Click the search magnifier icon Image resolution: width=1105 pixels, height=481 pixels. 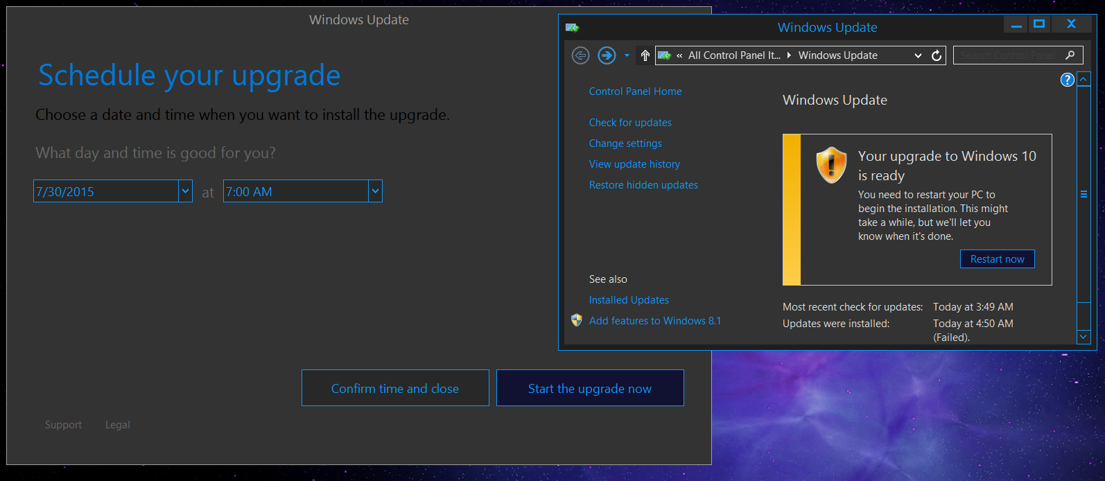pyautogui.click(x=1070, y=55)
